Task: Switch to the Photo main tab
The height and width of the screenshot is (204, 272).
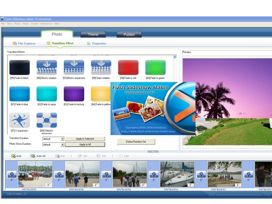Action: point(57,34)
